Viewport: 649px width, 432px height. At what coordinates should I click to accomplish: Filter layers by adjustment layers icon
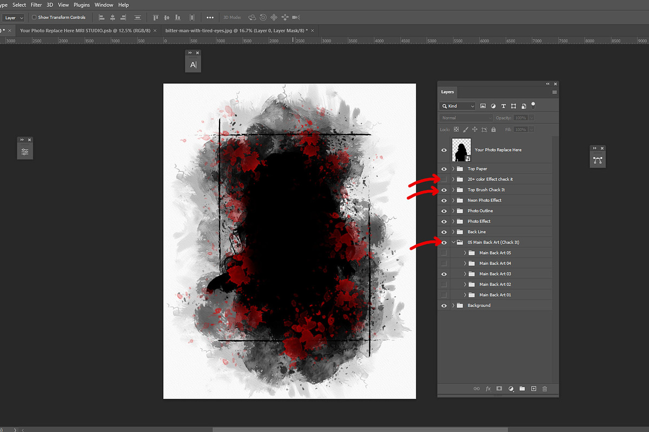493,106
